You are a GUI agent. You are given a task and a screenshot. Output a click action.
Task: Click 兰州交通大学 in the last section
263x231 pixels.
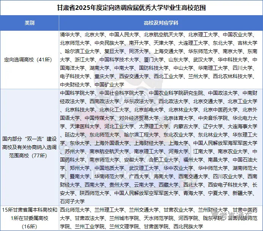click(144, 210)
